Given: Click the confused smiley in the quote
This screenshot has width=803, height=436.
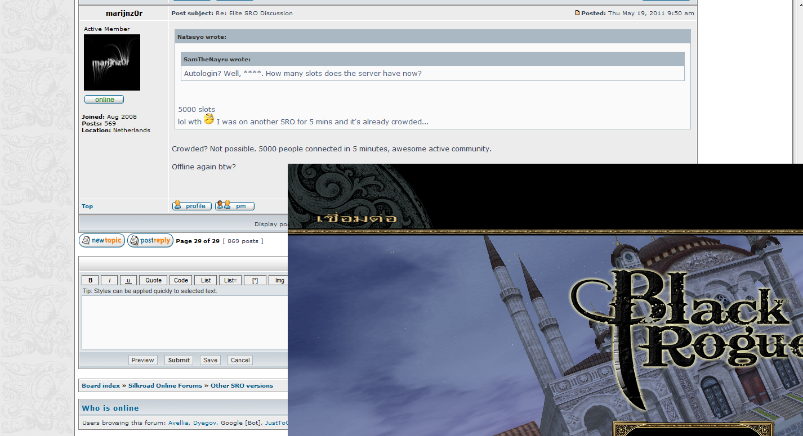Looking at the screenshot, I should [209, 119].
